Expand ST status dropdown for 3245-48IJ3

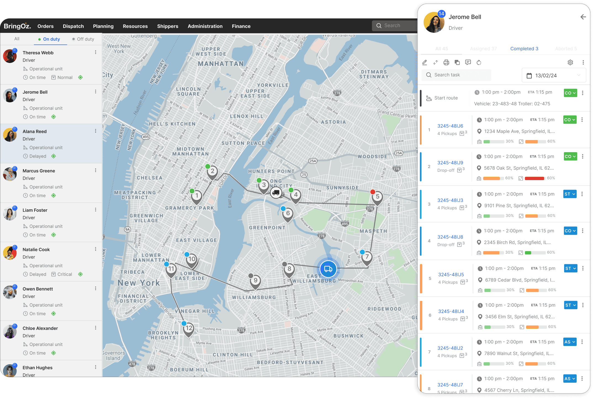point(570,194)
